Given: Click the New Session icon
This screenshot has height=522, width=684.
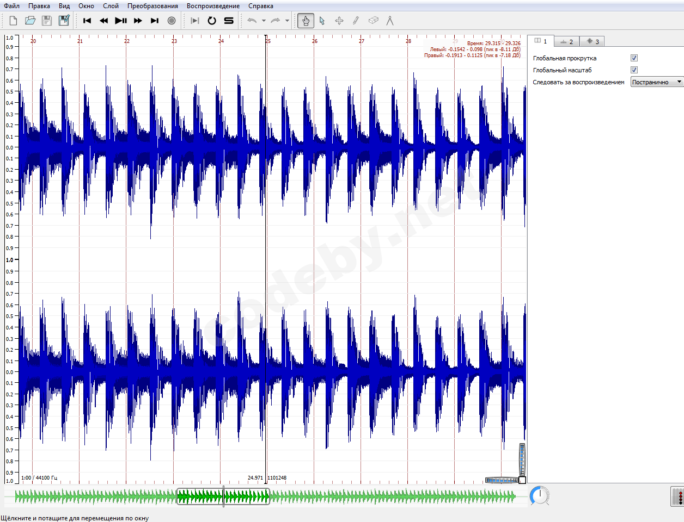Looking at the screenshot, I should (13, 21).
